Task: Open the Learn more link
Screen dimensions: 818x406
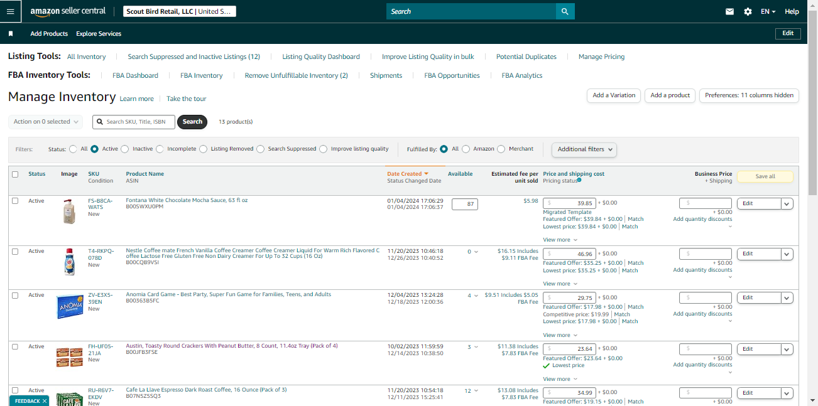Action: [136, 99]
